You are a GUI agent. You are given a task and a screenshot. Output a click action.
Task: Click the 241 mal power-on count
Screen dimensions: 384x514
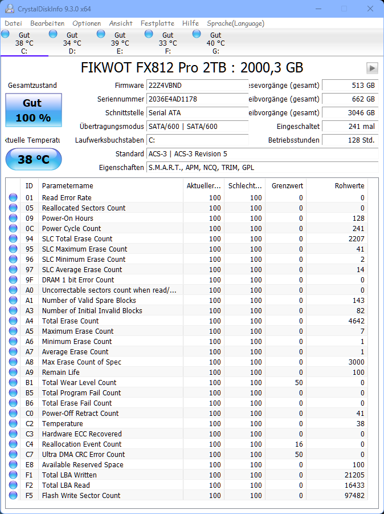click(350, 127)
